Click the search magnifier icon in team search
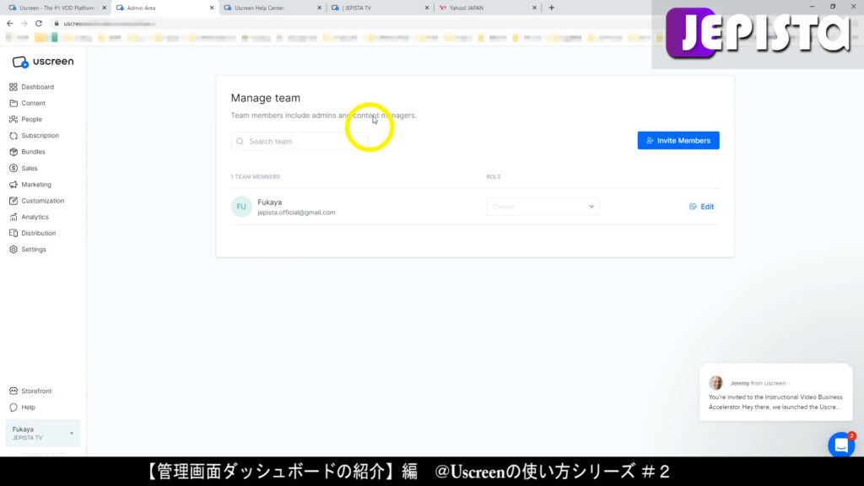Image resolution: width=864 pixels, height=486 pixels. pos(240,142)
